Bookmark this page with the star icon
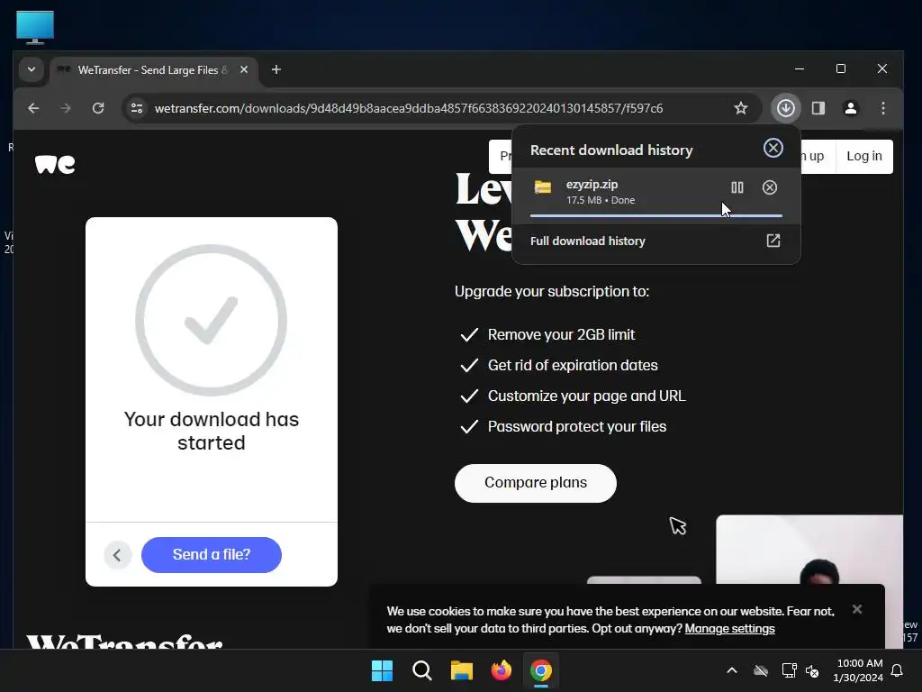922x692 pixels. click(x=741, y=108)
